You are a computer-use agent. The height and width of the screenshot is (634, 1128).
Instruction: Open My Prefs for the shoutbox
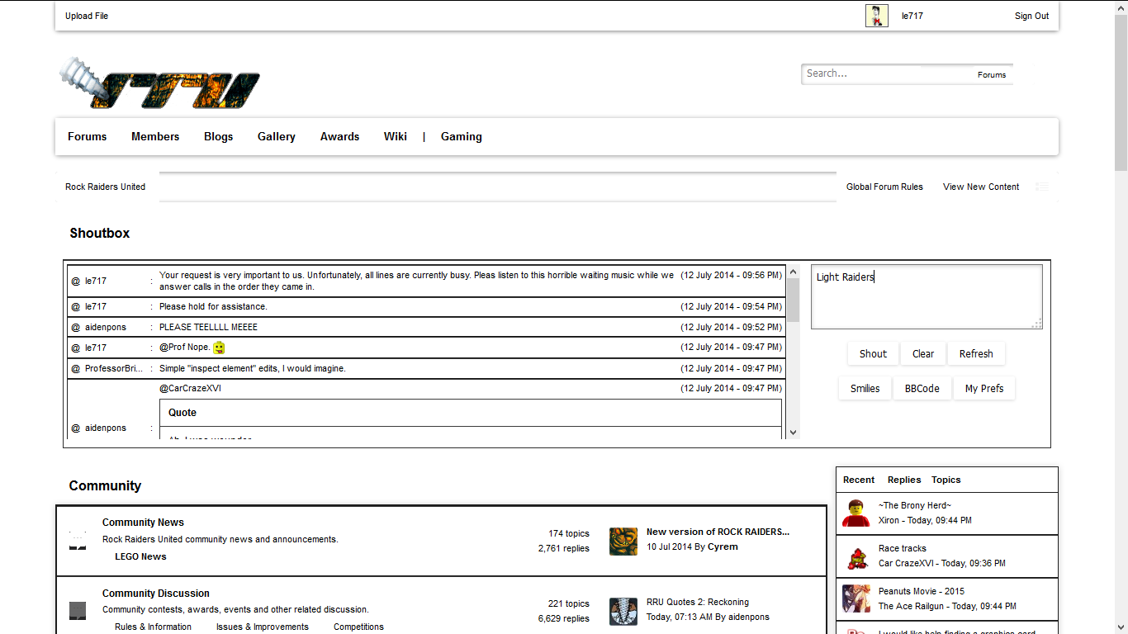[x=984, y=389]
